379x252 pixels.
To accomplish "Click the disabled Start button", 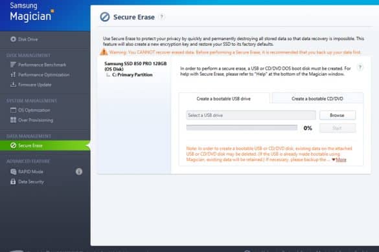I will (338, 128).
